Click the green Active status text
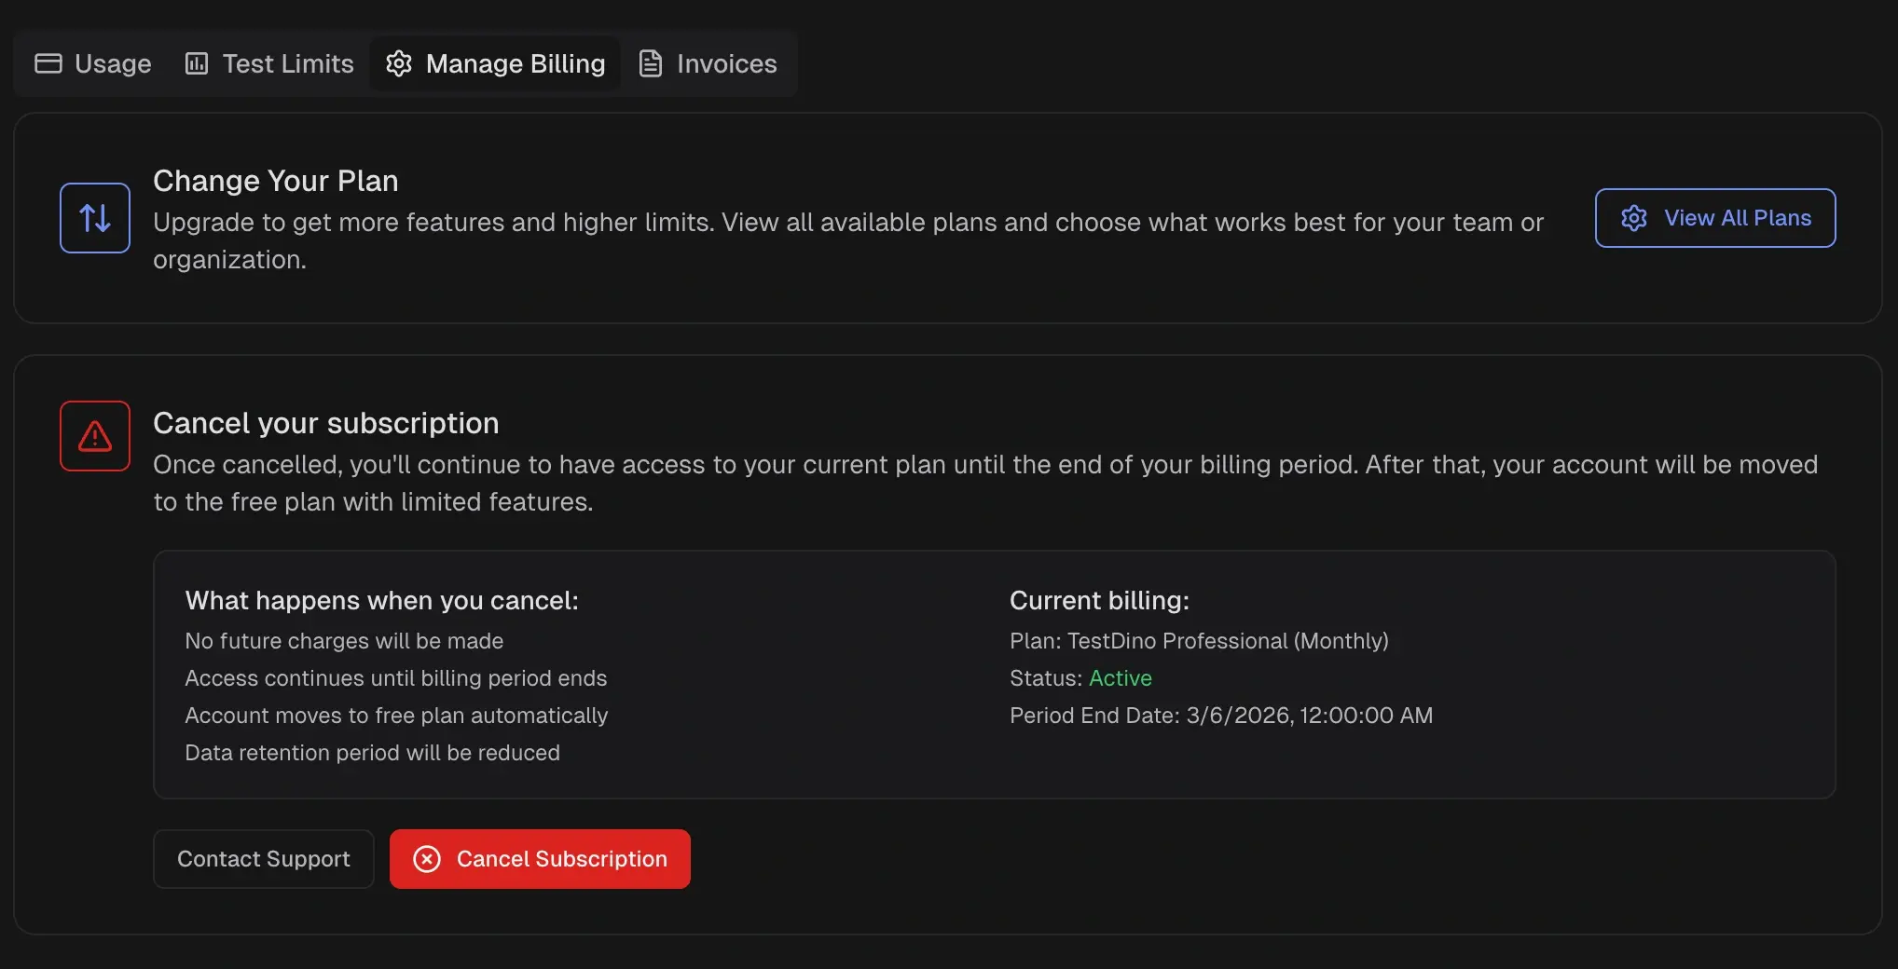The height and width of the screenshot is (969, 1898). click(x=1120, y=678)
